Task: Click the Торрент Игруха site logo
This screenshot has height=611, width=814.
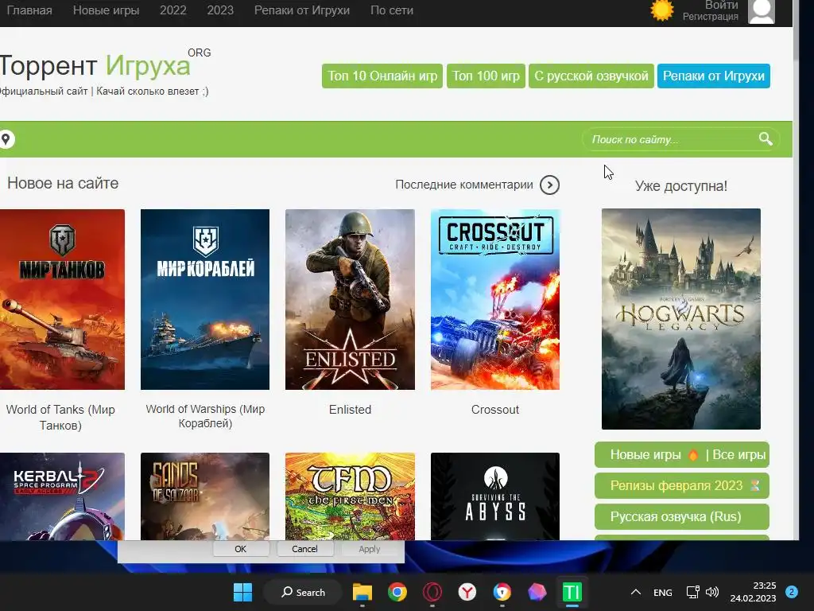Action: click(95, 66)
